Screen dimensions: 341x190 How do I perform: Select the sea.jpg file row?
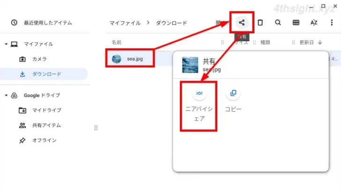(139, 59)
